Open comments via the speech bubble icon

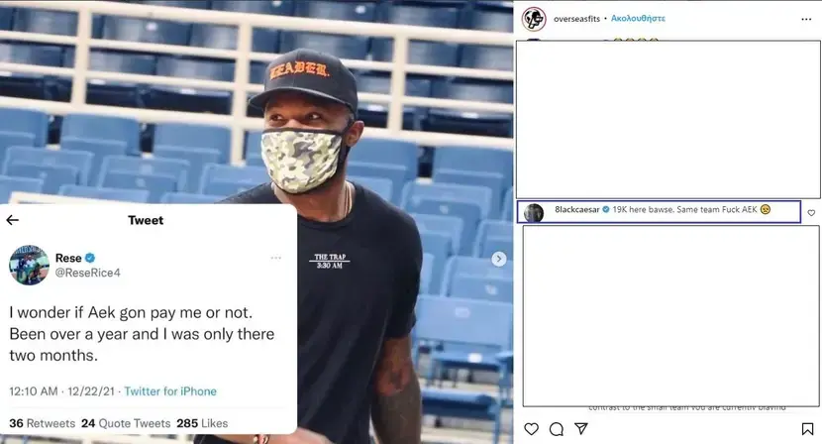(557, 429)
